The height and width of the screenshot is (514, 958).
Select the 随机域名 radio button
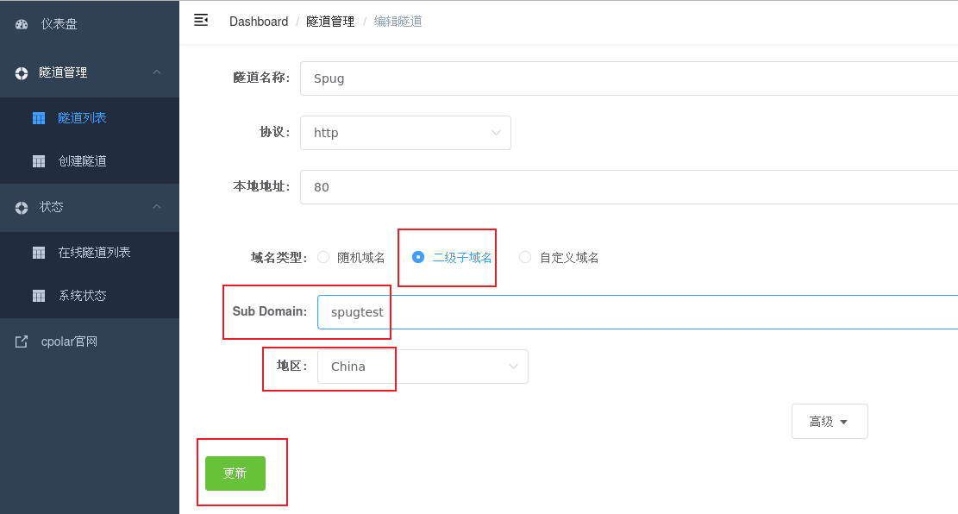click(x=323, y=257)
